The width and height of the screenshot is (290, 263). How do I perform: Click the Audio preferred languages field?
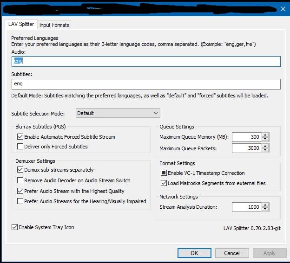[146, 61]
